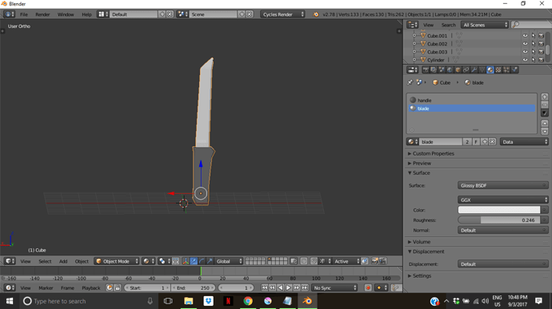Open the Render properties camera tab

(426, 70)
